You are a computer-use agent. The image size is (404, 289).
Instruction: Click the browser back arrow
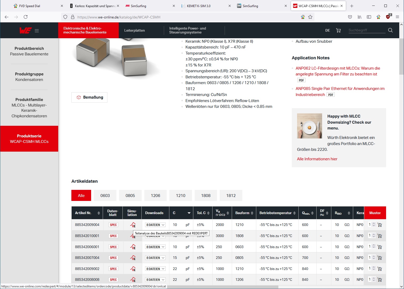click(7, 17)
